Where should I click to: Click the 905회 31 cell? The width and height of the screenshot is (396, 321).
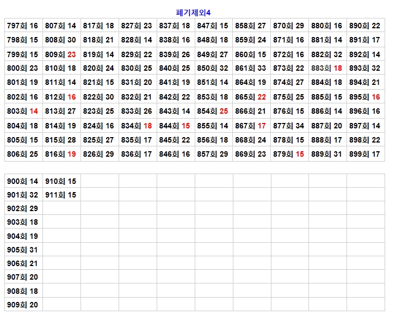click(23, 250)
